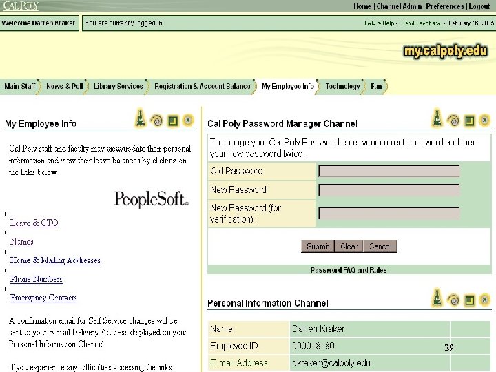Click the New Password verification field
496x372 pixels.
tap(389, 213)
